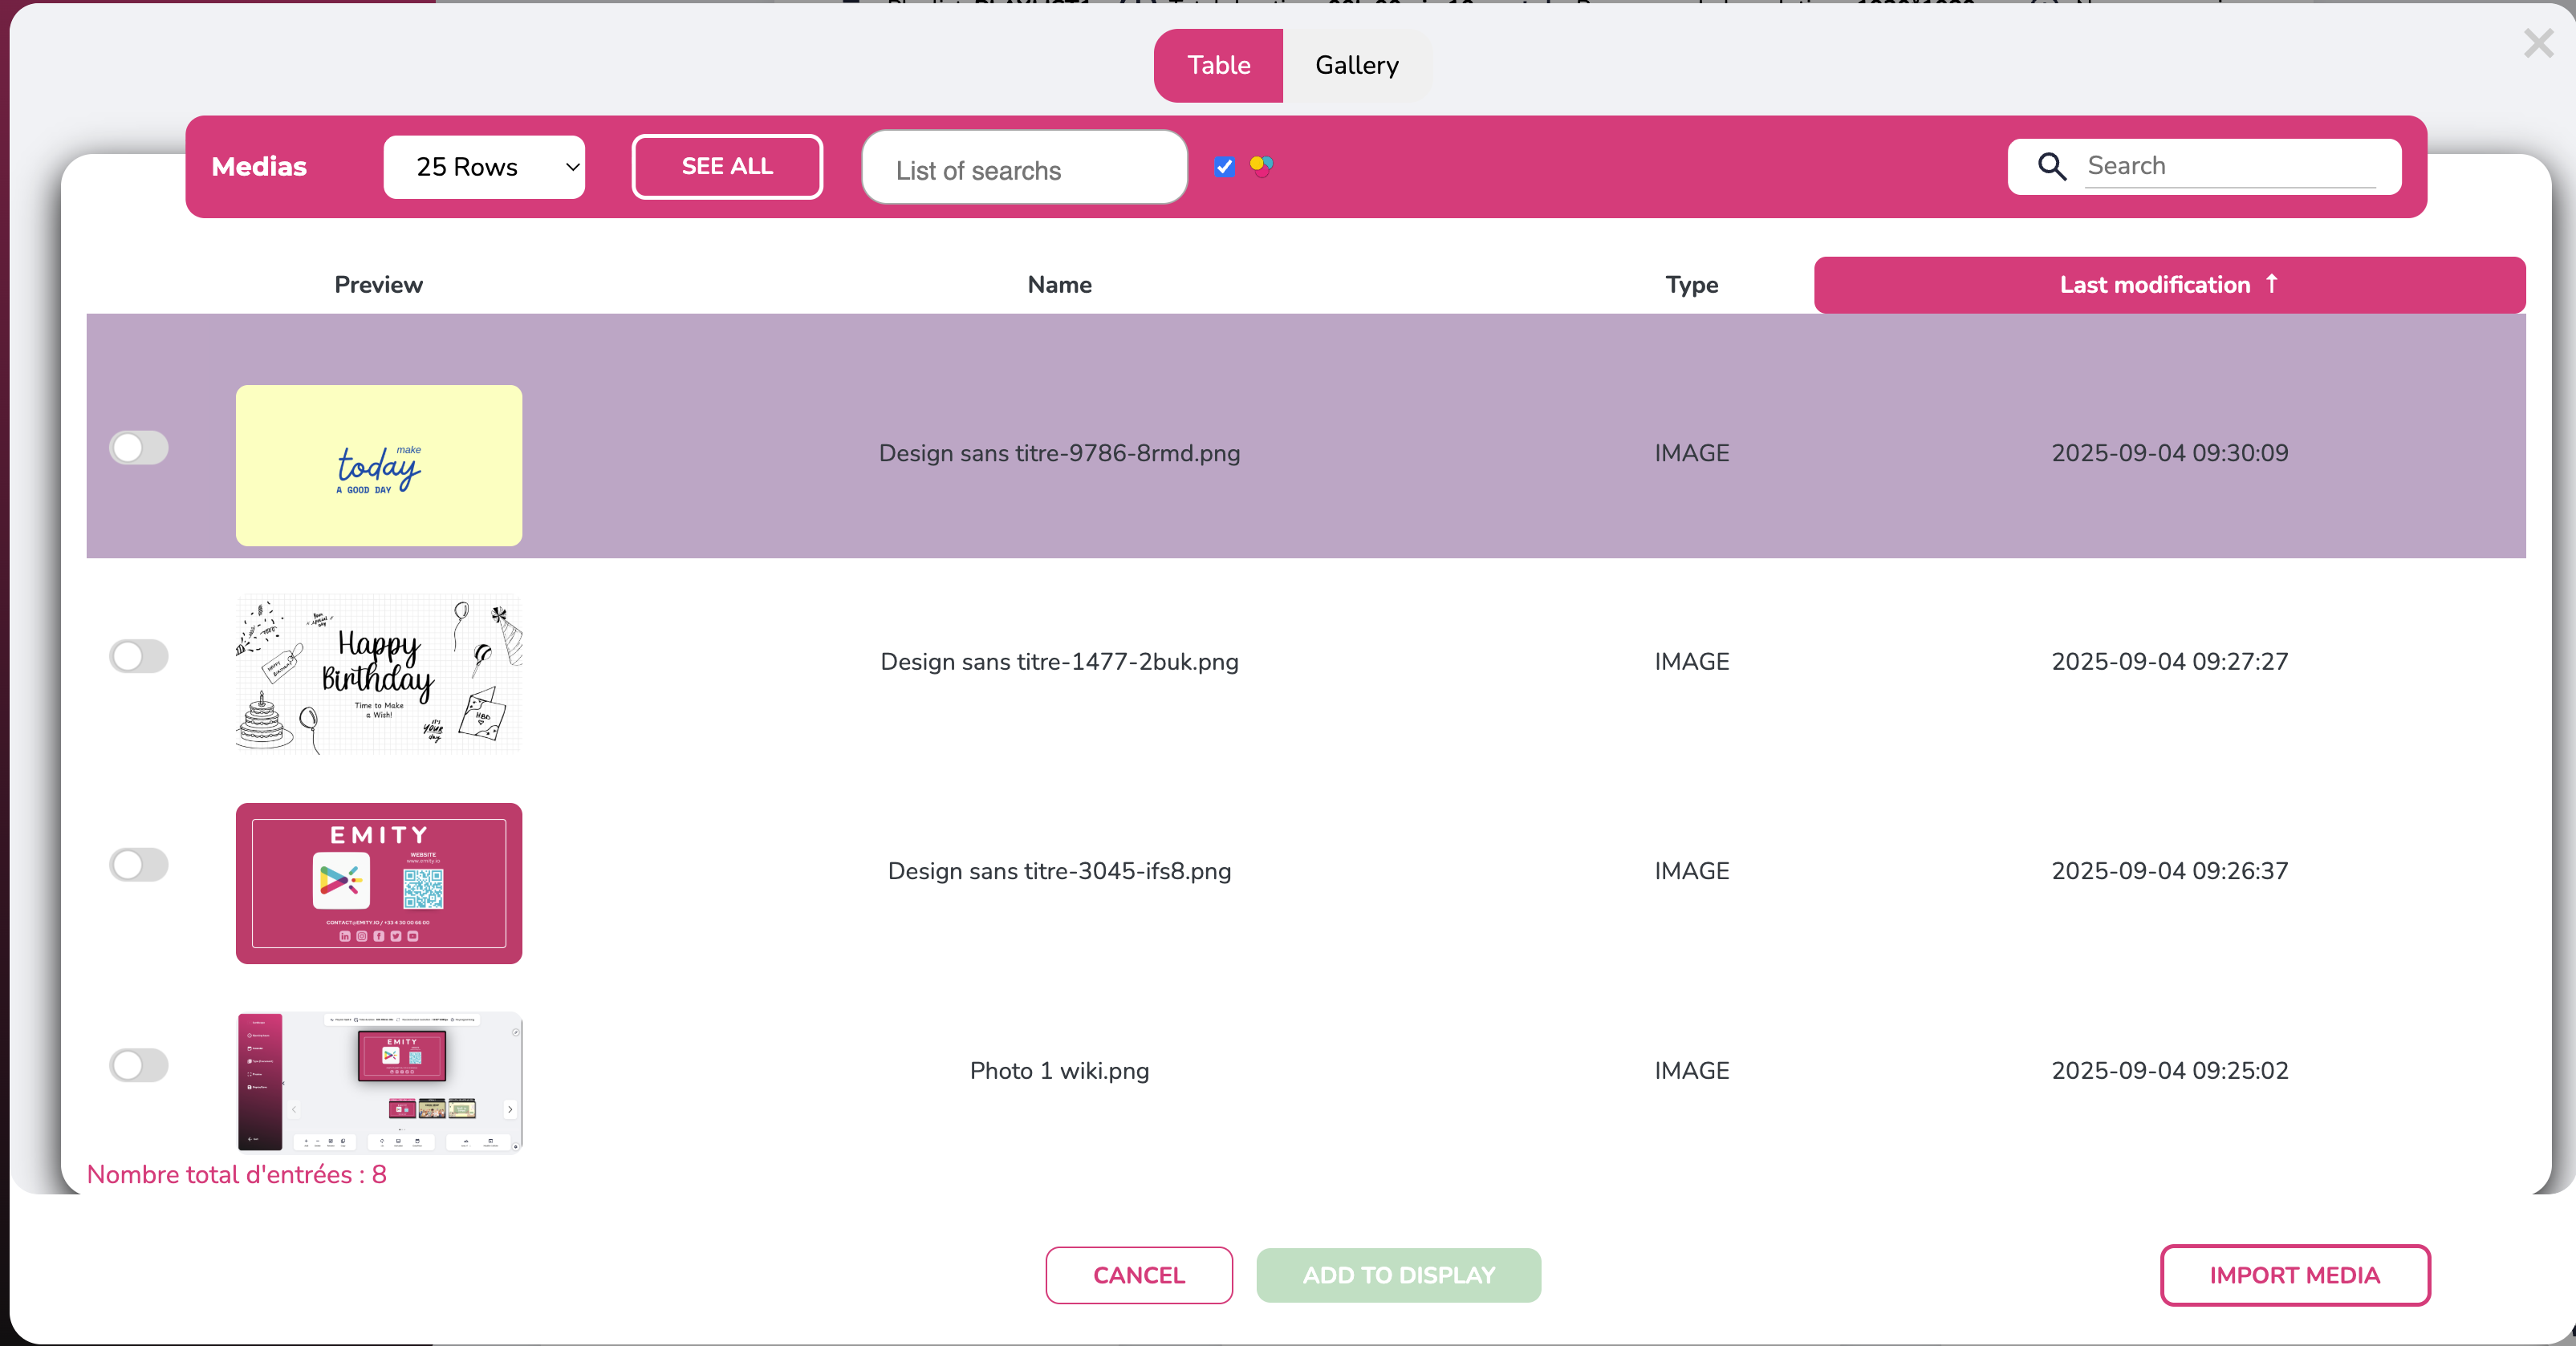
Task: Select the Table tab
Action: [x=1218, y=65]
